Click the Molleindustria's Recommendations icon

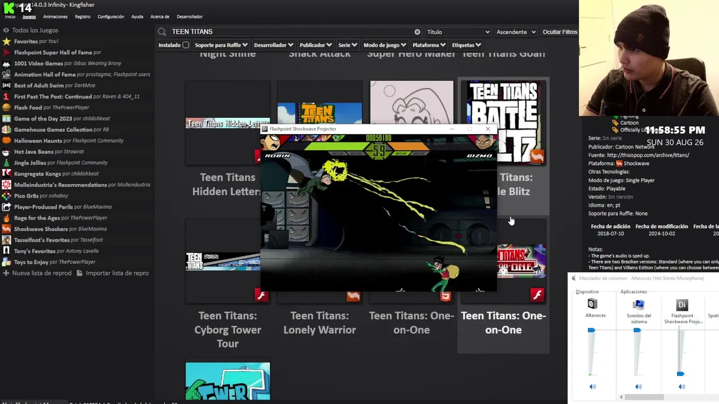pyautogui.click(x=6, y=185)
